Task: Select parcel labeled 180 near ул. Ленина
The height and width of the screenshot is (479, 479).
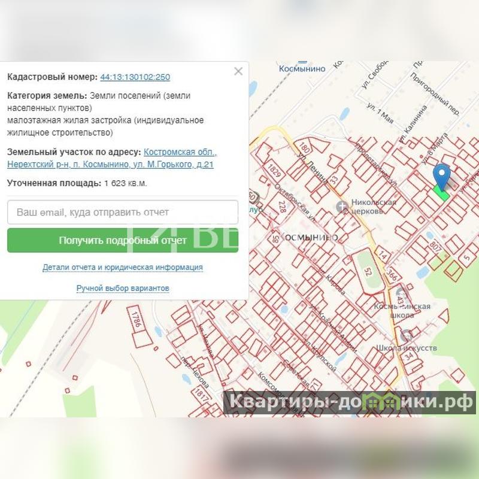Action: [304, 146]
